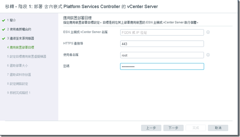240x137 pixels.
Task: Click the green checkmark beside step 3 連線至來源伺服器
Action: pos(4,39)
